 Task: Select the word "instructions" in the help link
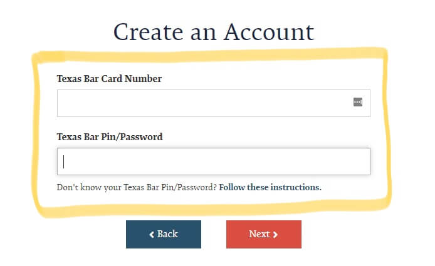296,187
